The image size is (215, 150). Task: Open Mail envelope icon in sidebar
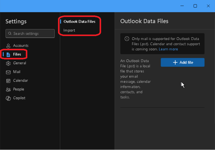coord(8,72)
